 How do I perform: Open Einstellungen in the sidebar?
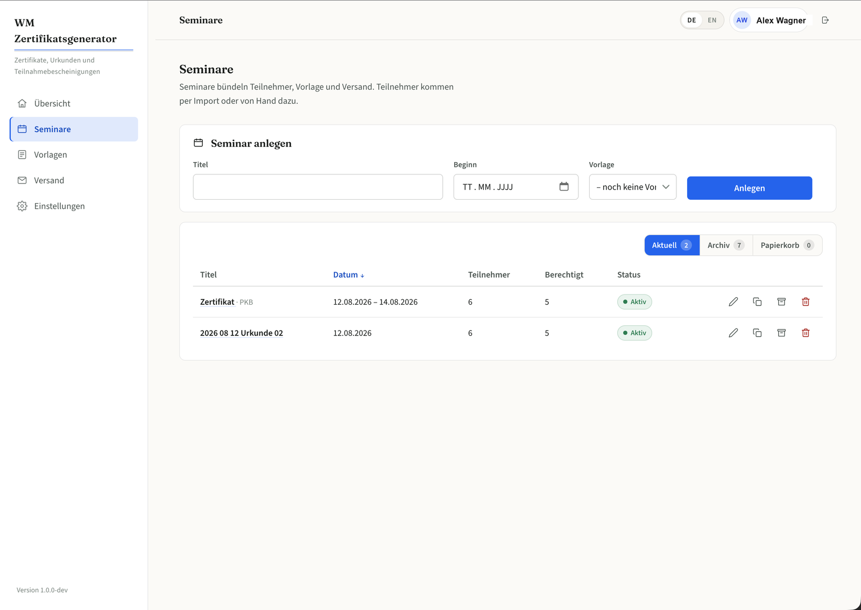tap(74, 206)
